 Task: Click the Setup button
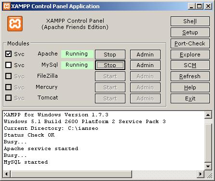(190, 32)
